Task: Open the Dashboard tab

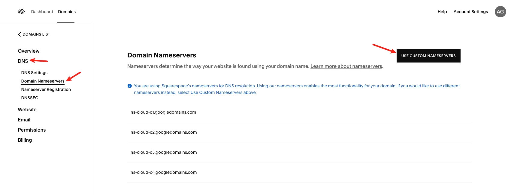Action: click(42, 12)
